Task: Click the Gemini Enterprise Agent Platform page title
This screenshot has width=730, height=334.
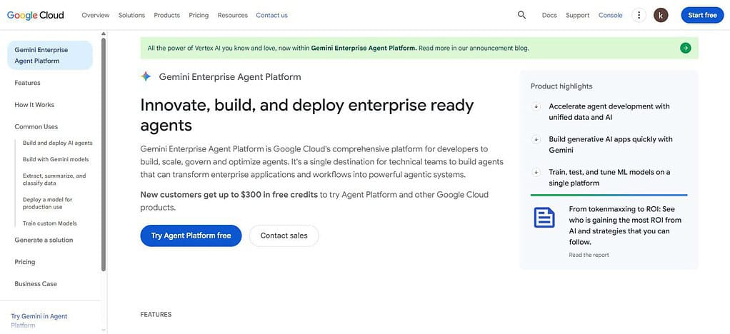Action: click(x=230, y=77)
